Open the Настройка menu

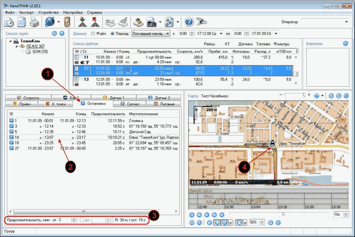pos(71,11)
